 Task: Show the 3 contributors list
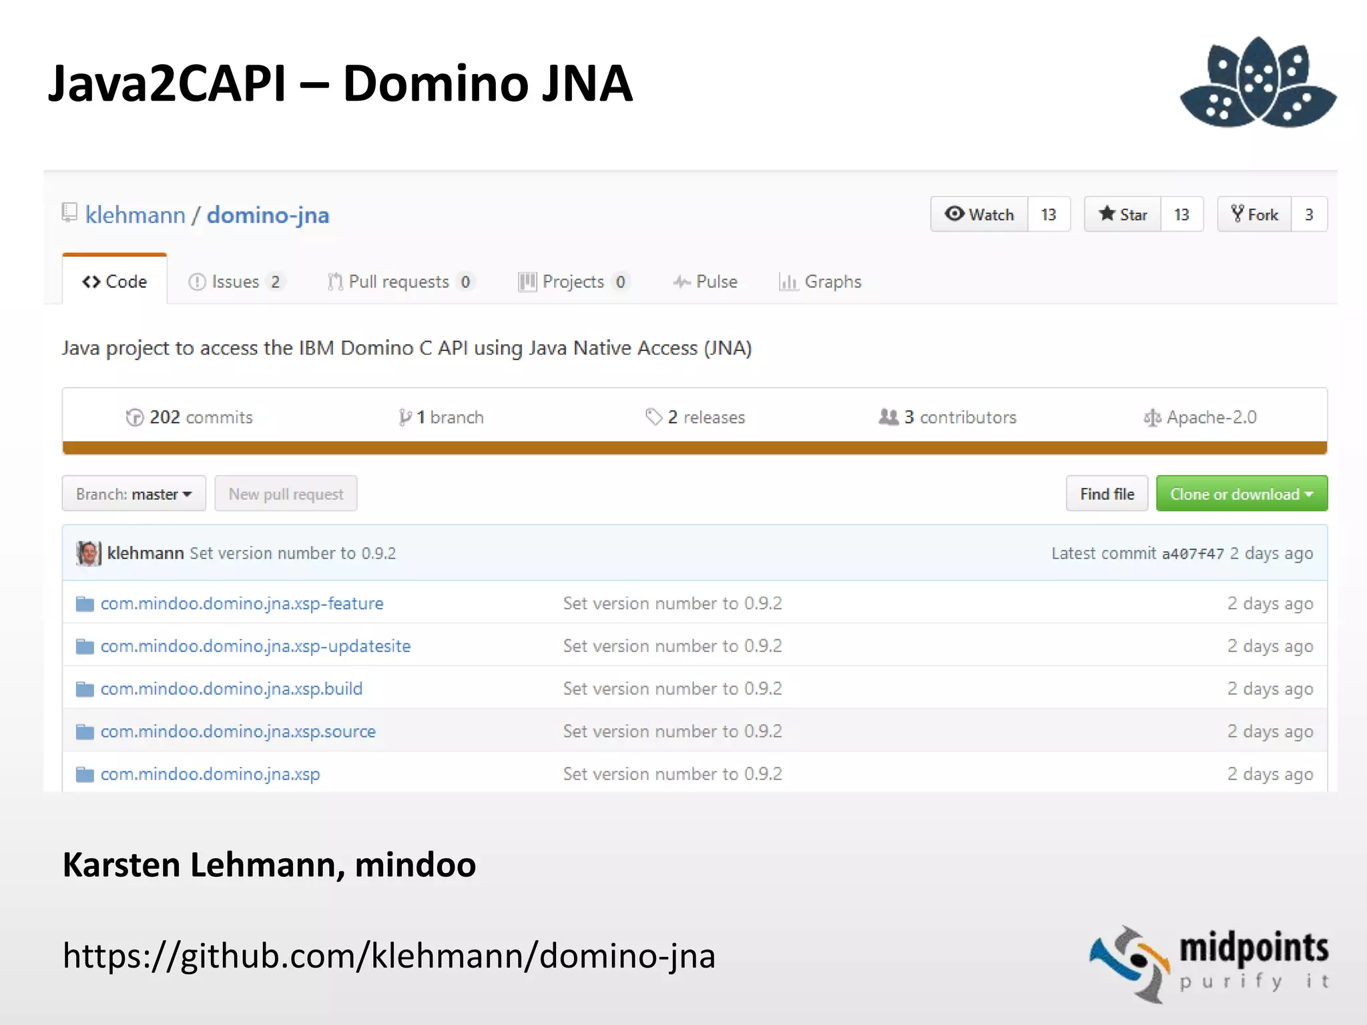948,417
